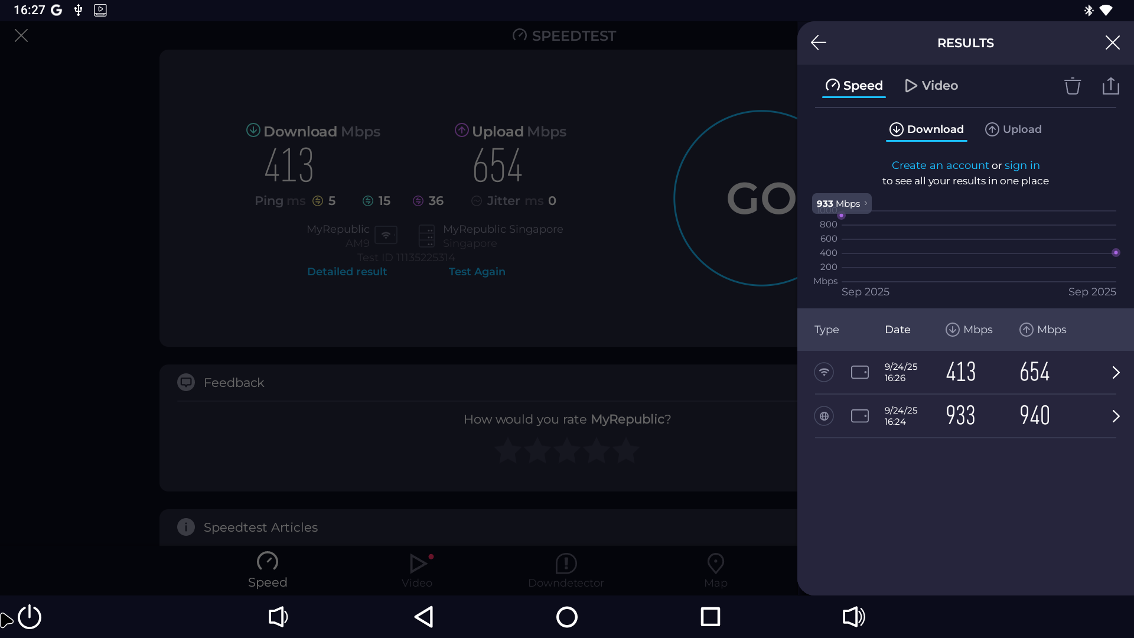Share results via the export icon
Screen dimensions: 1134x638
tap(1110, 86)
